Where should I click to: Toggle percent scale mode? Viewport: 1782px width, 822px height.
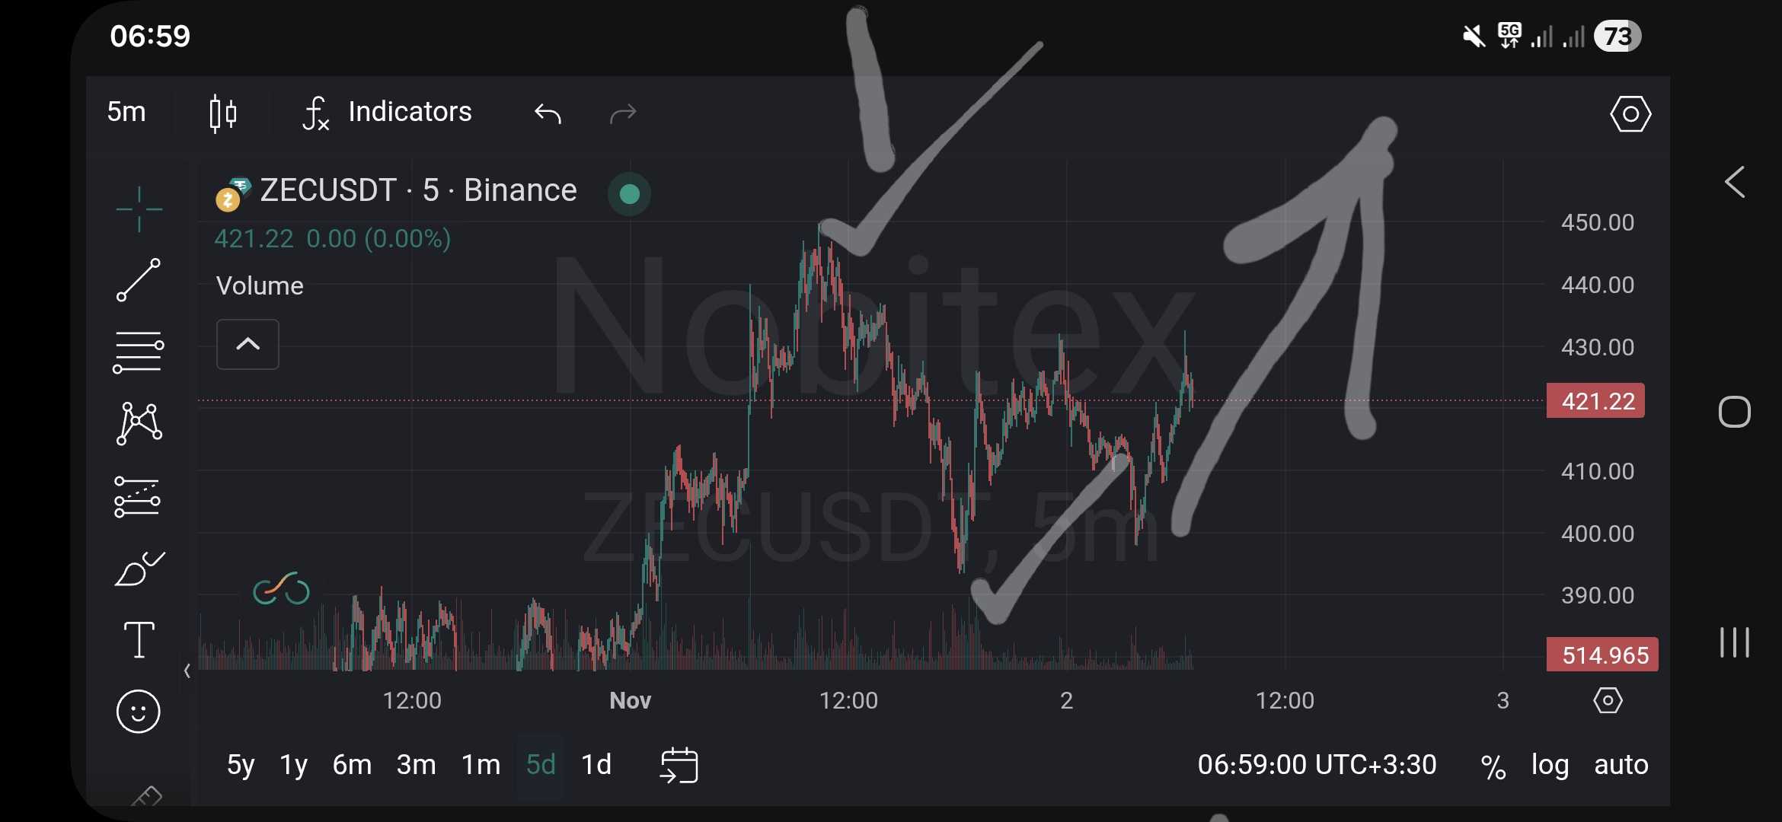click(1493, 765)
